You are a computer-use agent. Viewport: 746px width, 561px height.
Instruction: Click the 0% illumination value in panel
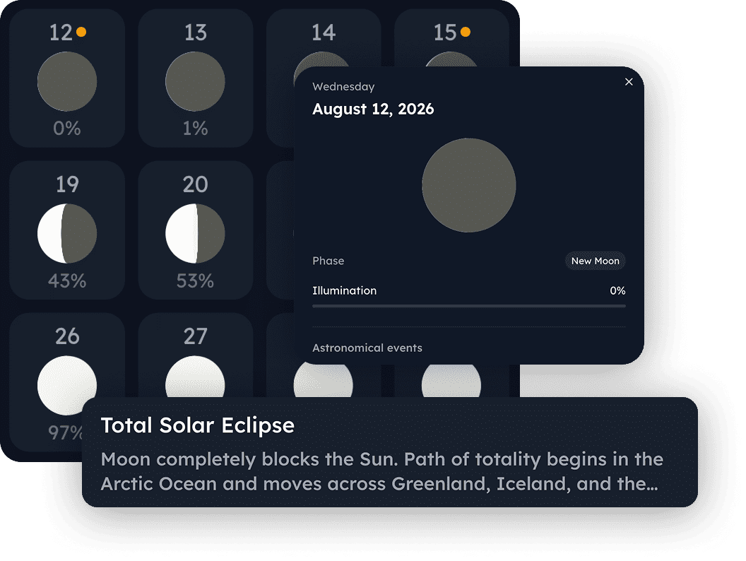coord(617,290)
